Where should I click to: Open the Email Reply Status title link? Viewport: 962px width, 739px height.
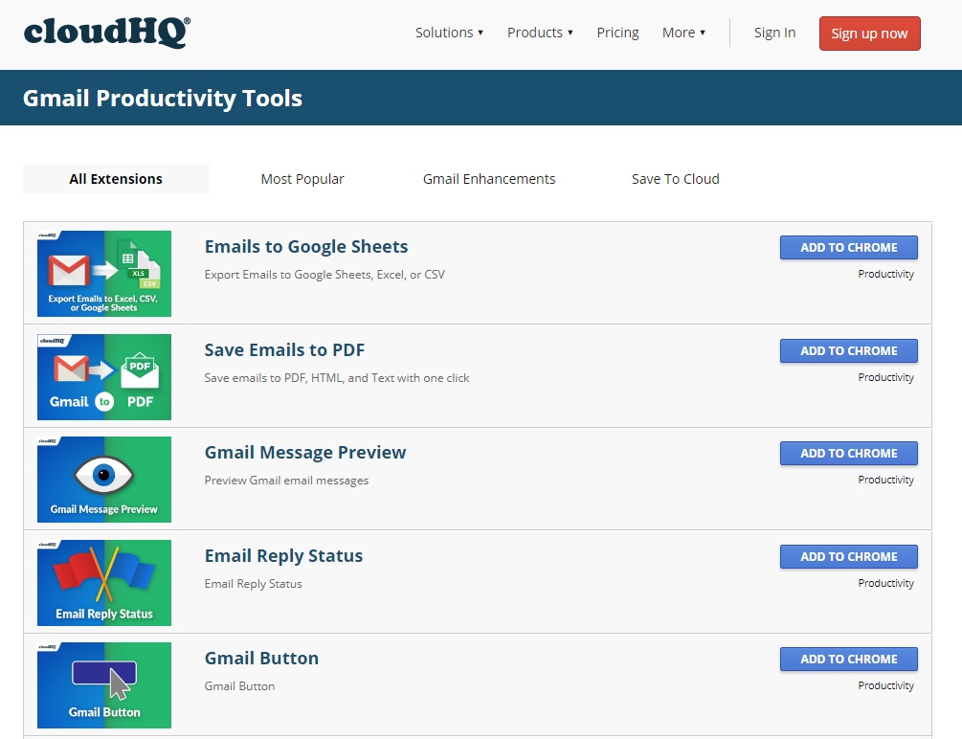tap(283, 555)
